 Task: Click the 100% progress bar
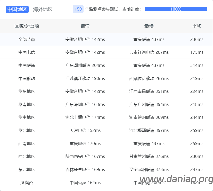176,9
